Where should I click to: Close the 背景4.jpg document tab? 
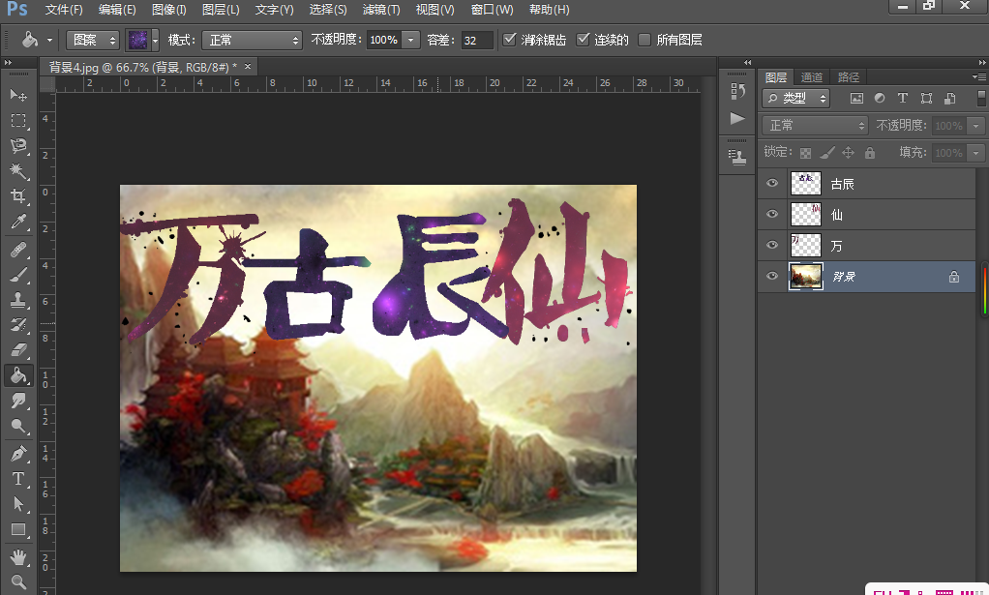(x=248, y=66)
